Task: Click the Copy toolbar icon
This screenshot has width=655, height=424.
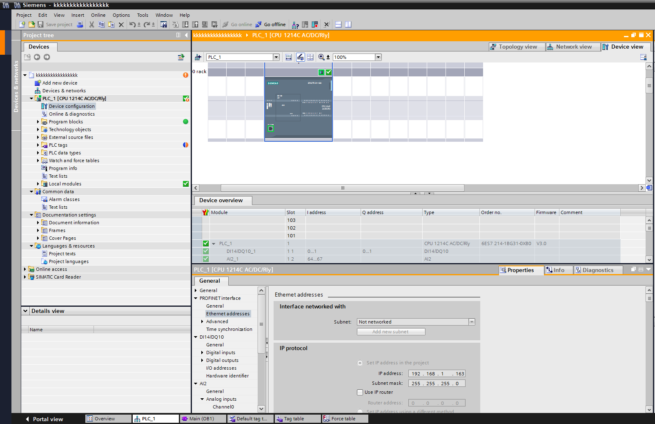Action: click(x=102, y=25)
